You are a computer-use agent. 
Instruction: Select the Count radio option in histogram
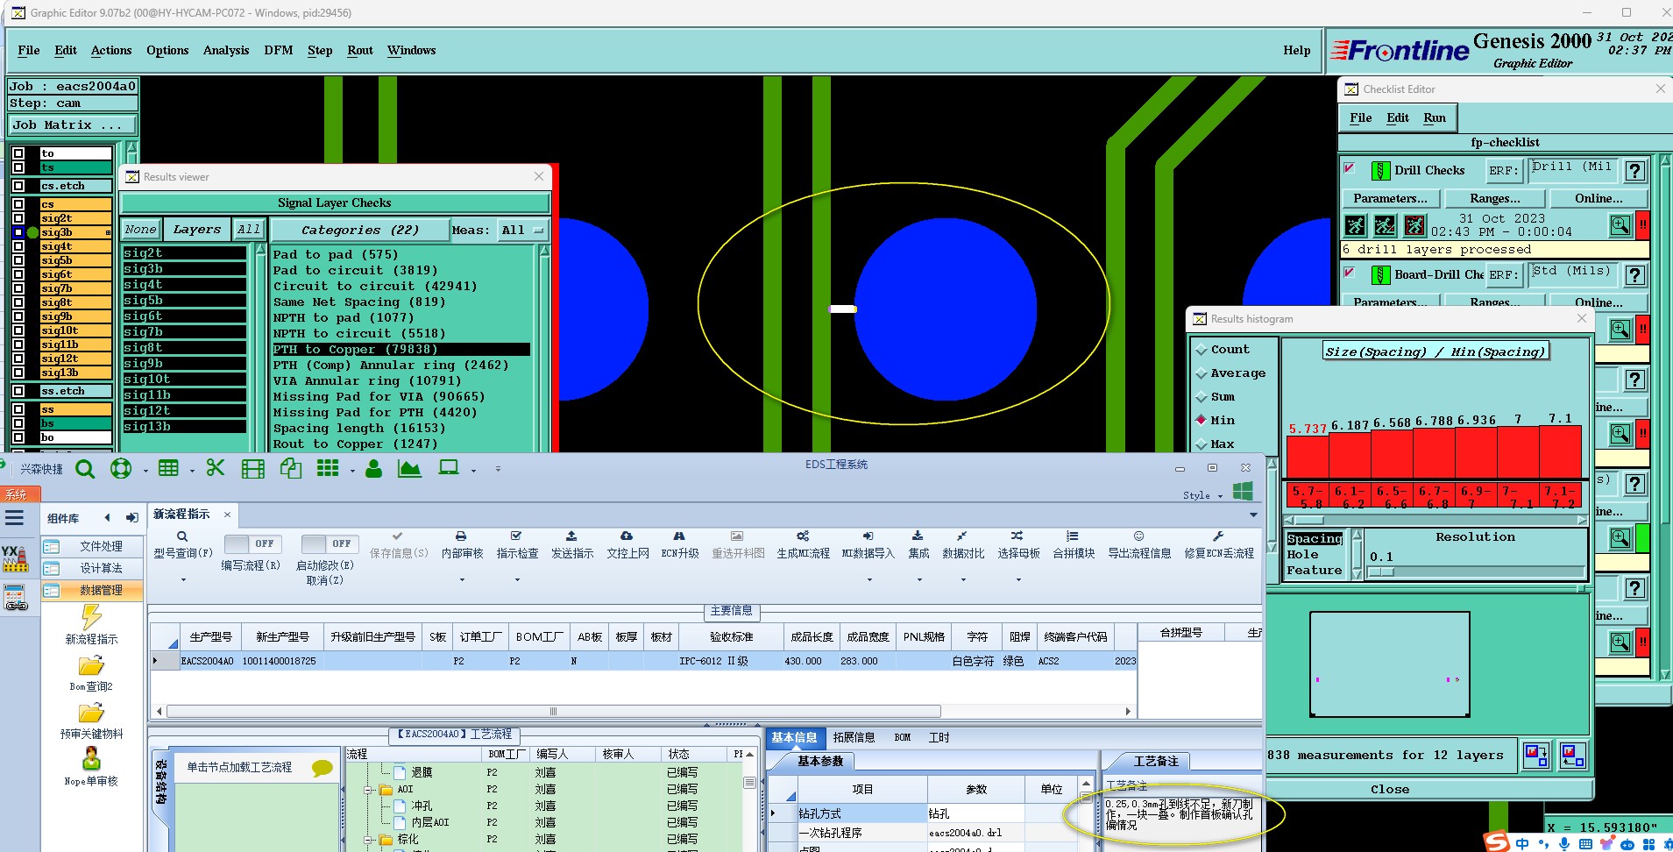[1202, 350]
